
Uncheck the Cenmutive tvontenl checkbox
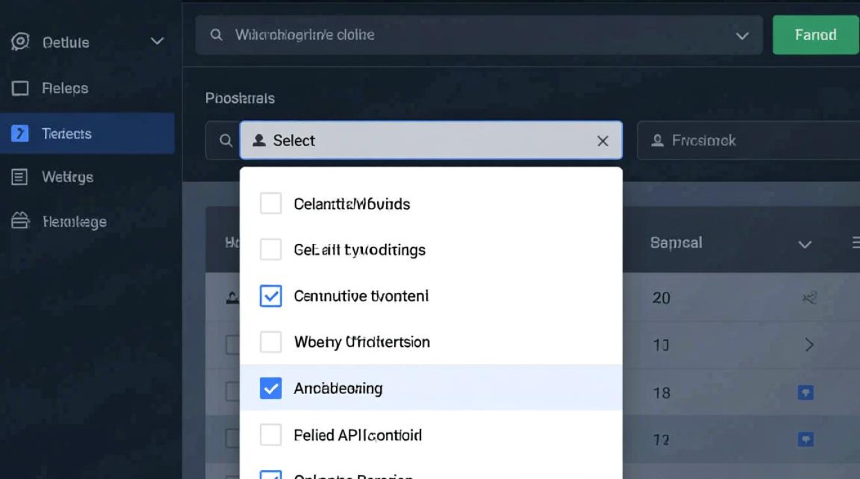[271, 296]
